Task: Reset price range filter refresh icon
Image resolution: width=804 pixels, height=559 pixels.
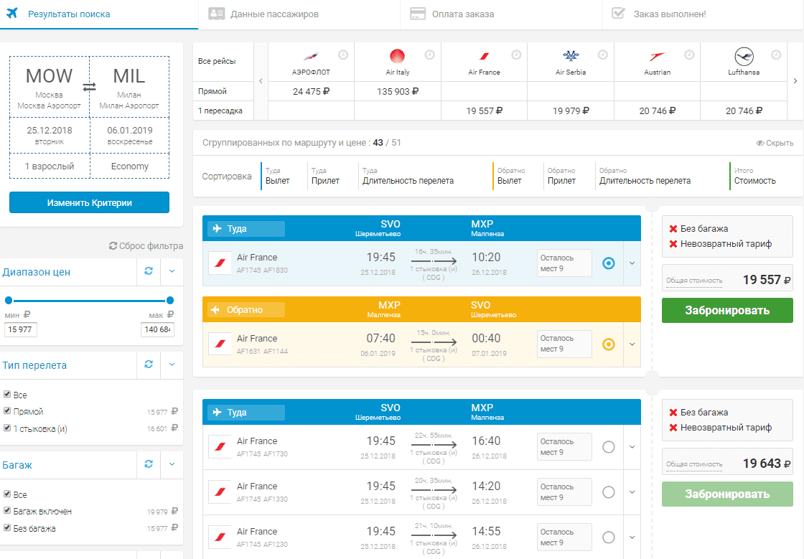Action: pos(149,271)
